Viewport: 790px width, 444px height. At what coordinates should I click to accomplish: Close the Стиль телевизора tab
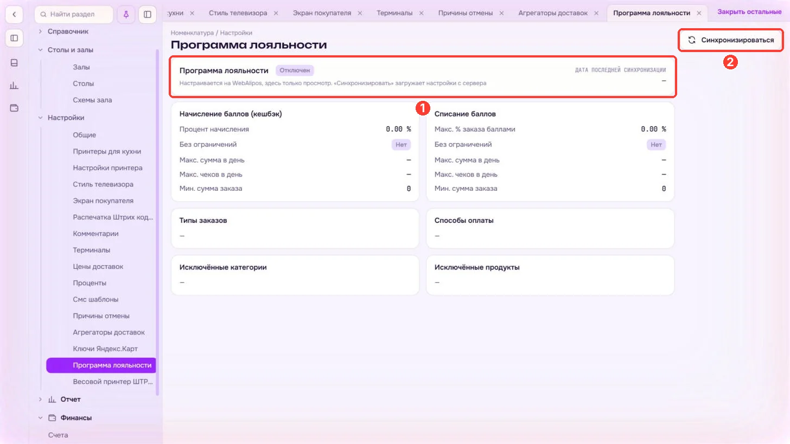[x=276, y=13]
